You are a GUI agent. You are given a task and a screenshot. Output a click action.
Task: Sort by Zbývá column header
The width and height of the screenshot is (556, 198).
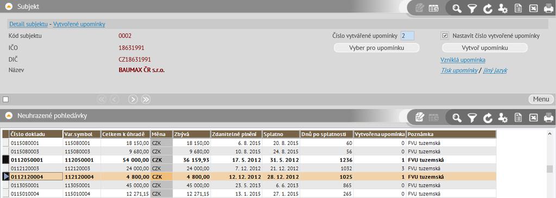(192, 134)
